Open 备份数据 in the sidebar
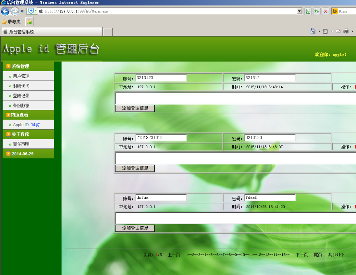 (x=29, y=105)
